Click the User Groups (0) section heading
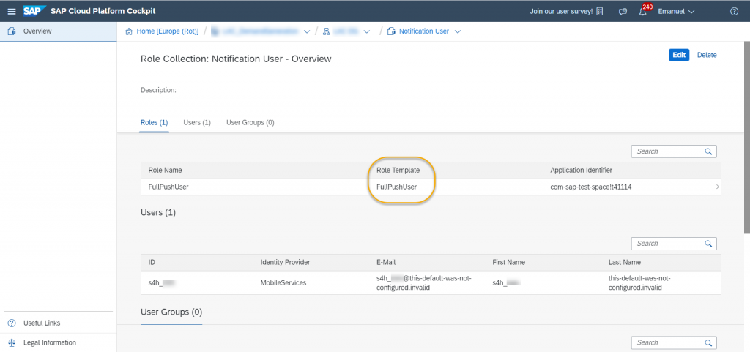This screenshot has width=750, height=352. [171, 312]
